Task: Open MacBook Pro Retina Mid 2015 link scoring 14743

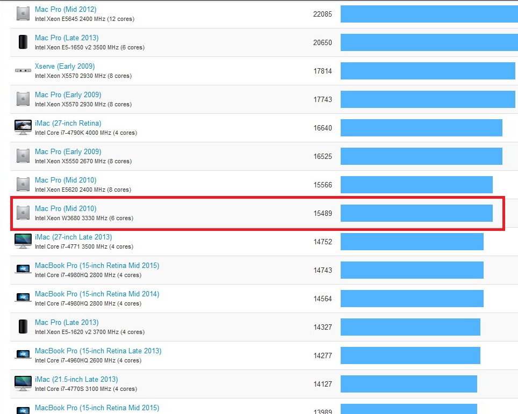Action: (97, 265)
